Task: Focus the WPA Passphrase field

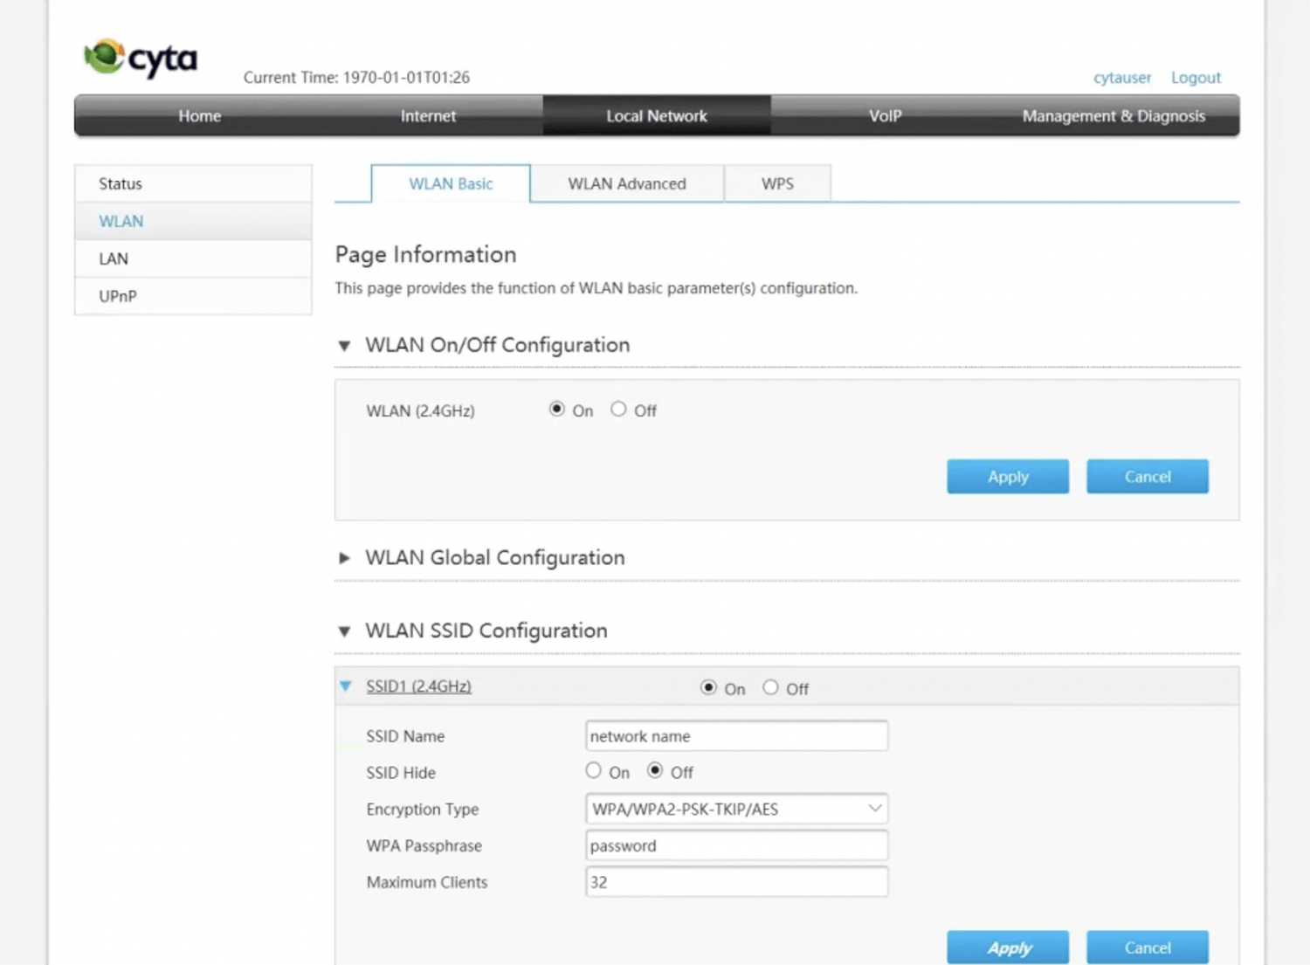Action: click(x=736, y=845)
